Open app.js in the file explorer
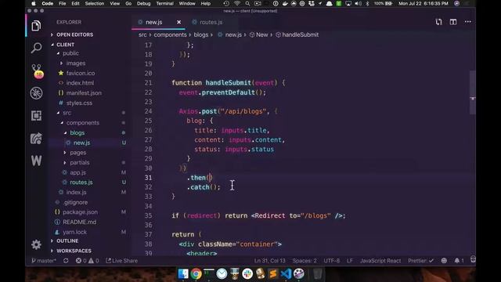The width and height of the screenshot is (501, 282). tap(77, 172)
